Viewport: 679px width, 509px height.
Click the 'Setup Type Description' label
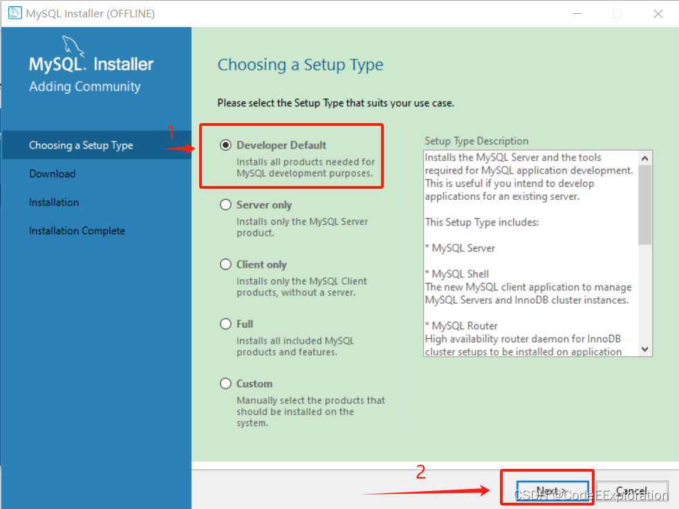(476, 141)
